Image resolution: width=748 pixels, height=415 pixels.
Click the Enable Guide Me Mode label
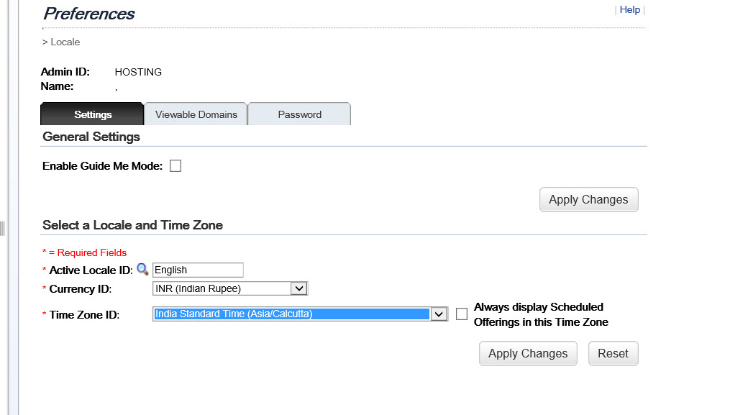click(x=103, y=166)
